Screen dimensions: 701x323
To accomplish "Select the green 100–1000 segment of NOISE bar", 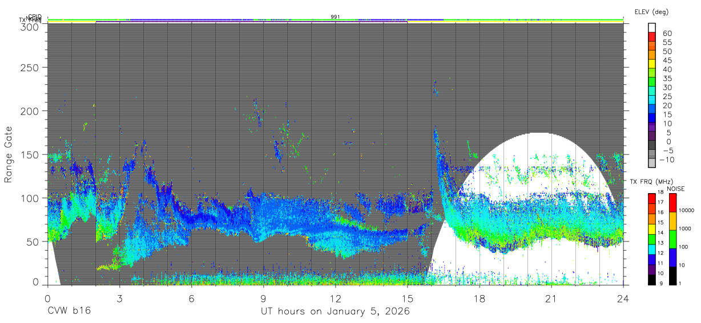I will coord(672,238).
